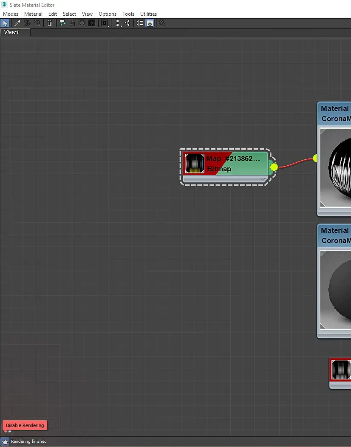Click Bitmap node preview thumbnail

click(x=195, y=163)
